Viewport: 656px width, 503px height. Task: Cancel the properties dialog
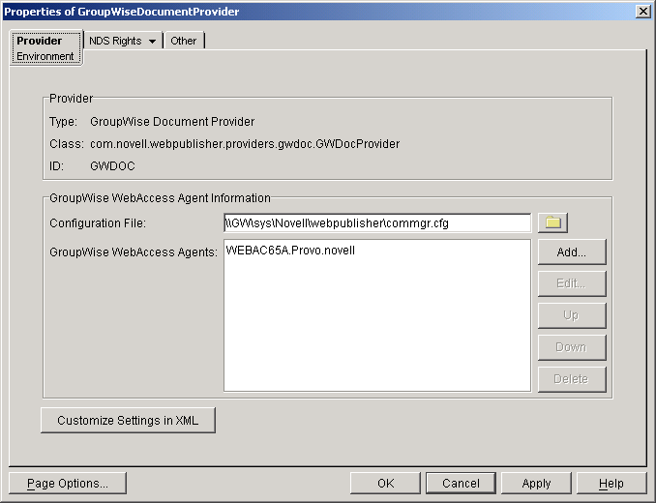461,484
